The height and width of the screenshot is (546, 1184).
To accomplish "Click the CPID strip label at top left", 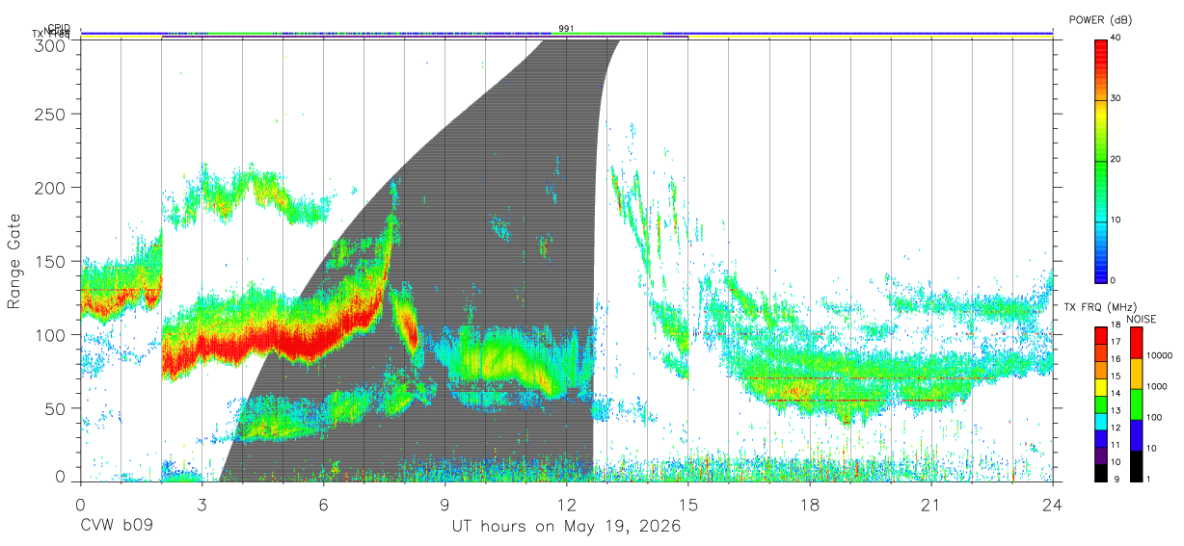I will (x=58, y=28).
